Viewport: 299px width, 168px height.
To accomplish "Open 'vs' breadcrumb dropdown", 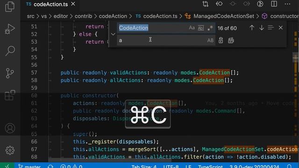I will pyautogui.click(x=44, y=16).
